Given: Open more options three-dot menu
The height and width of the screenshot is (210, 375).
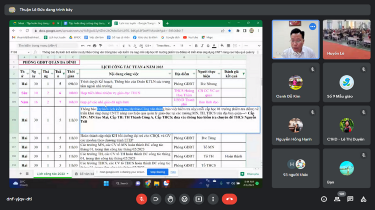Looking at the screenshot, I should pos(213,199).
